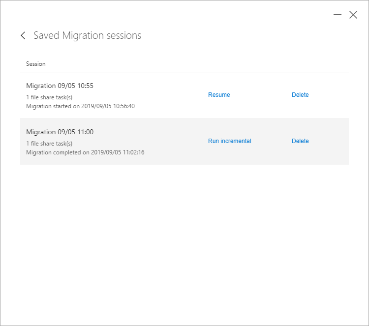The width and height of the screenshot is (369, 326).
Task: Click the Migration completed on 2019/09/05 timestamp
Action: [85, 152]
